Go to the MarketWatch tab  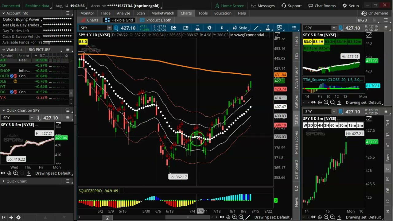pyautogui.click(x=163, y=13)
